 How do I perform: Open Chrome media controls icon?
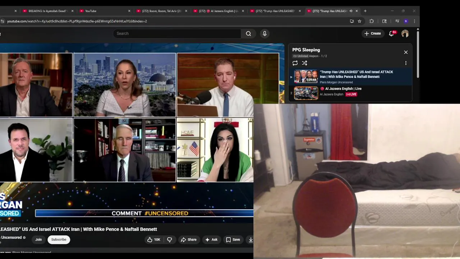397,21
